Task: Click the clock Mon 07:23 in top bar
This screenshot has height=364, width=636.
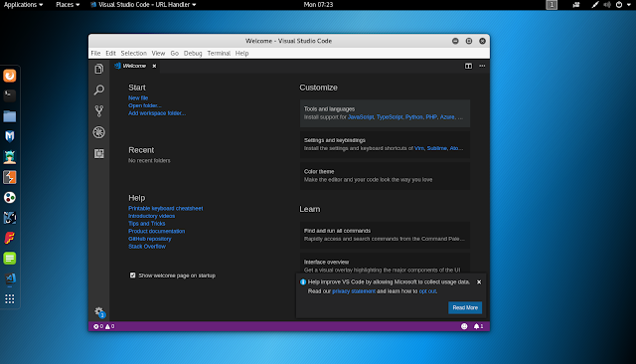Action: 318,5
